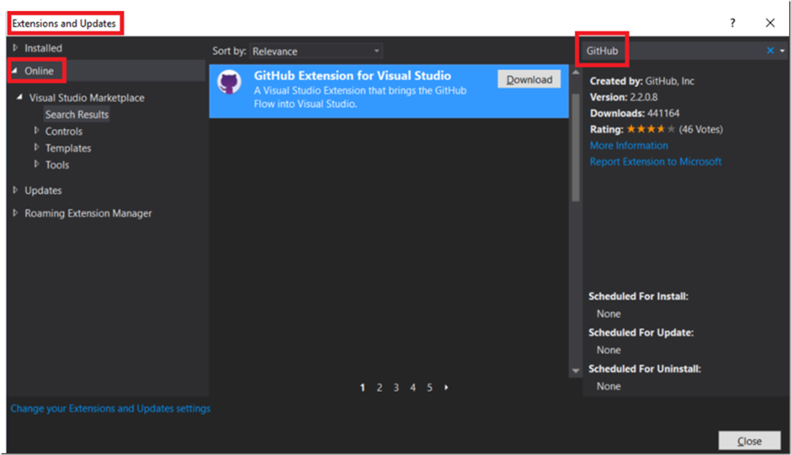
Task: Click Change your Extensions and Updates settings
Action: 110,408
